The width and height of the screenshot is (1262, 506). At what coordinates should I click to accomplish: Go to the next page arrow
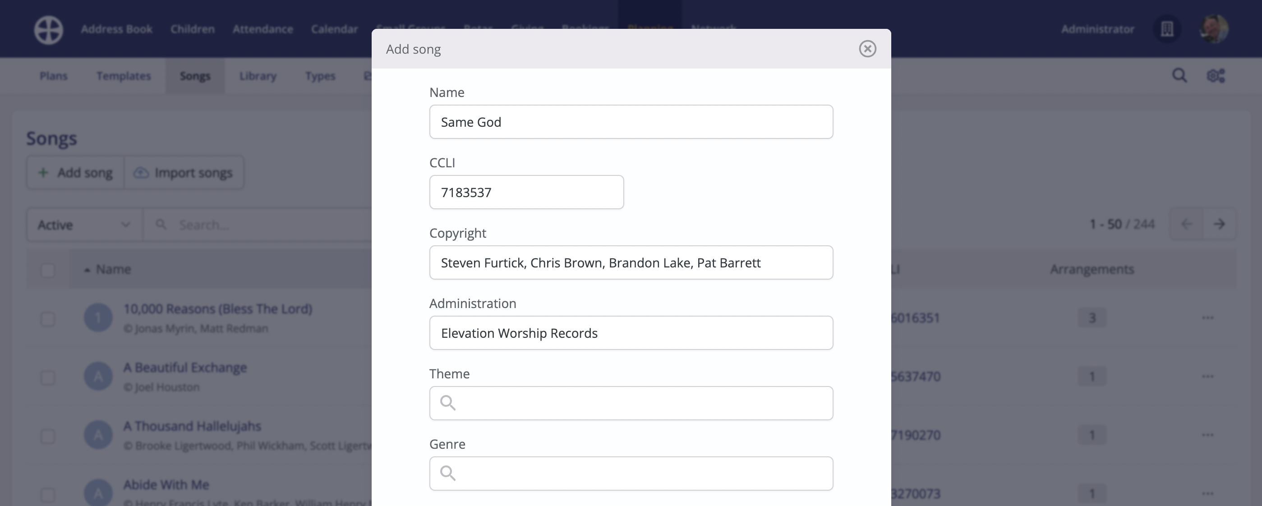pyautogui.click(x=1220, y=224)
